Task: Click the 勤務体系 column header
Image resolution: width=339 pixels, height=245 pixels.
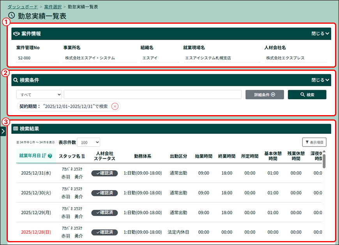Action: [143, 156]
